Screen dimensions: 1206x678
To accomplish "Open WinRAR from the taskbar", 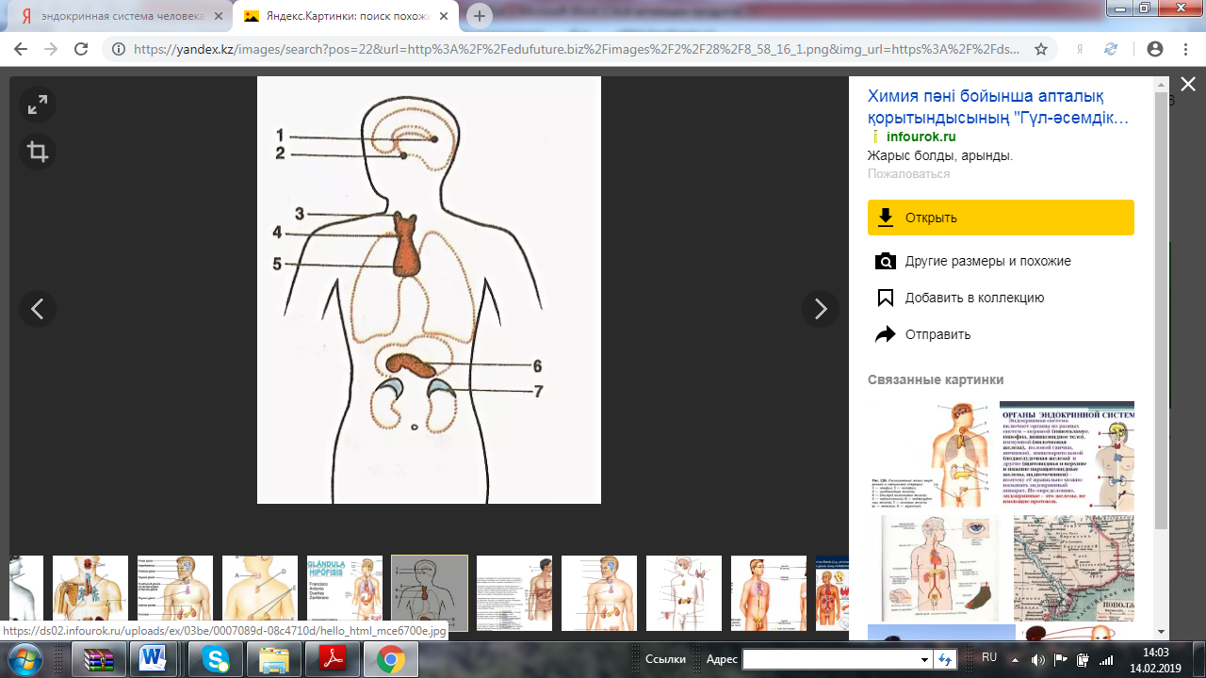I will coord(99,660).
